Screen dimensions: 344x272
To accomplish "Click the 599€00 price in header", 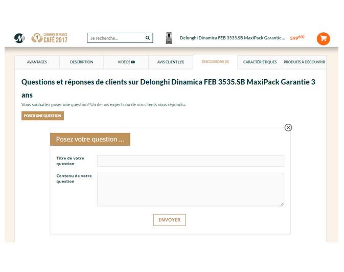I will coord(297,38).
